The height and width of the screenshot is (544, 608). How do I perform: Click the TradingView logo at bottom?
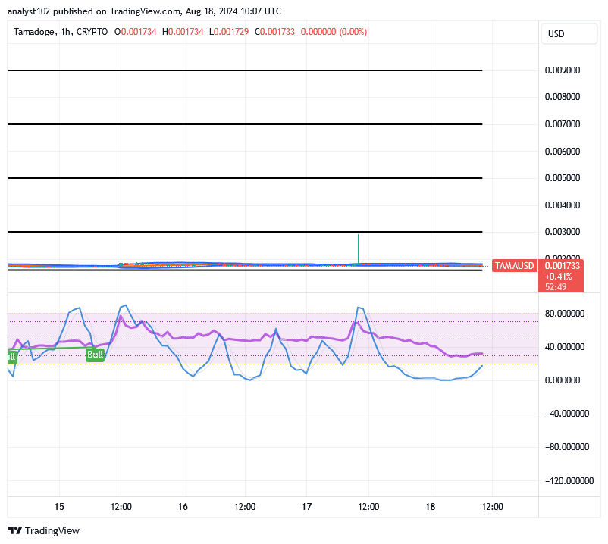43,530
